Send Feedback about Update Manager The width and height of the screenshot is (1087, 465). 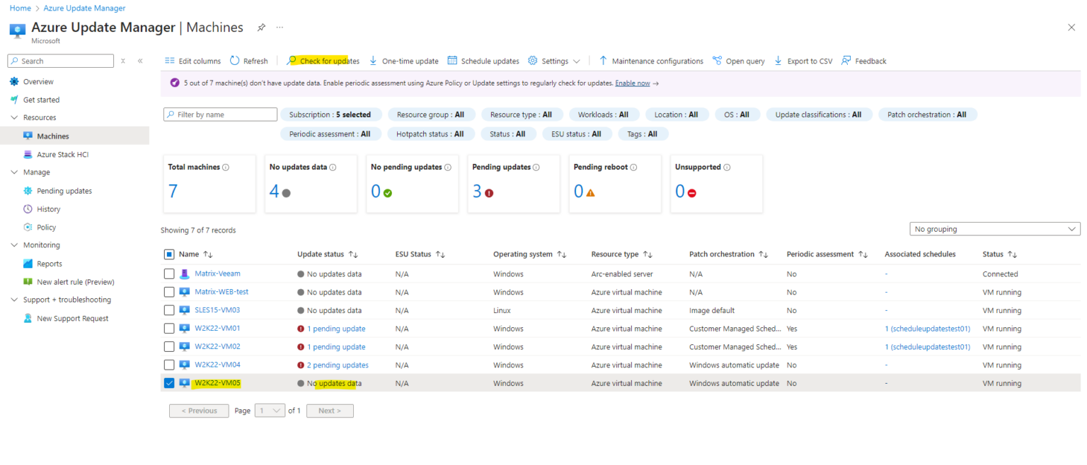click(863, 61)
